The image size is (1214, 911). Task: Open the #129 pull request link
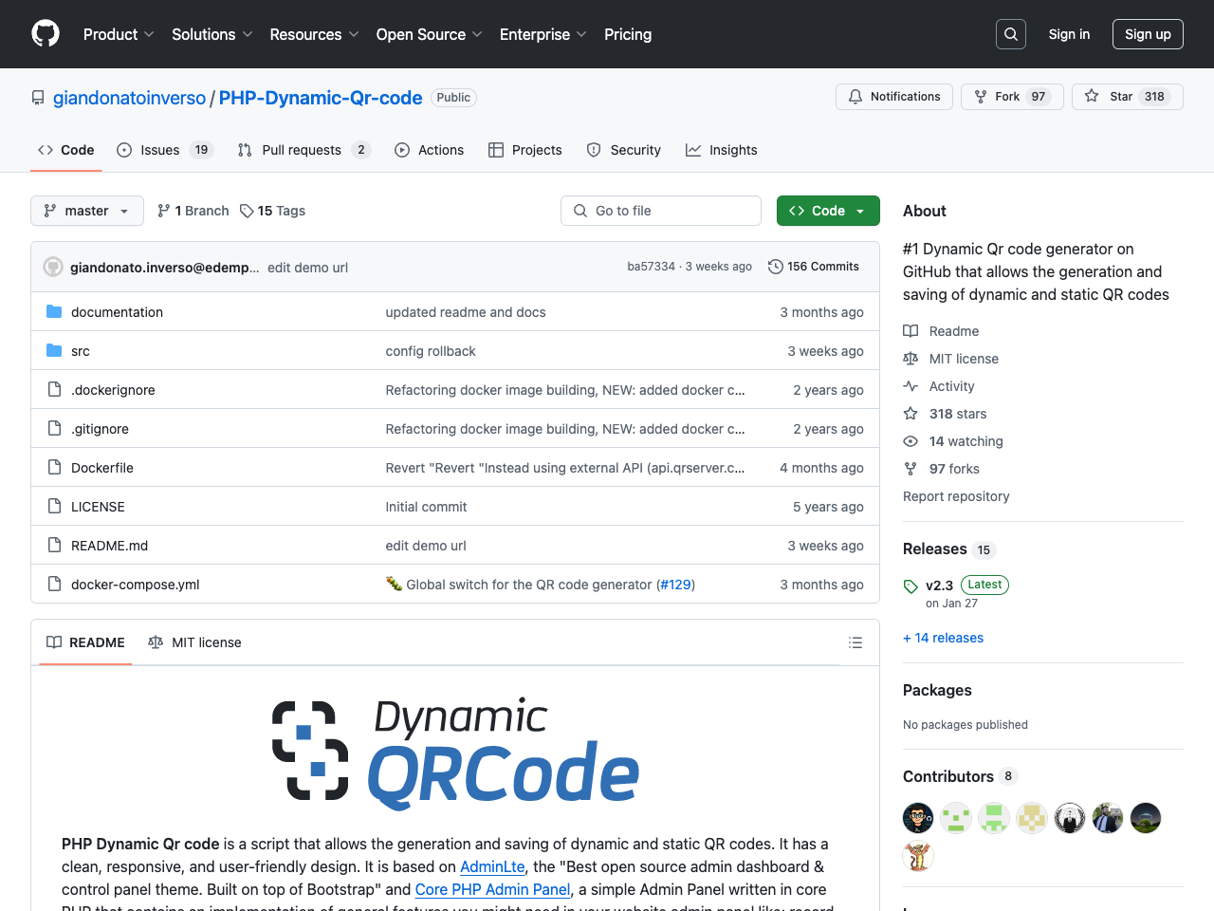675,585
